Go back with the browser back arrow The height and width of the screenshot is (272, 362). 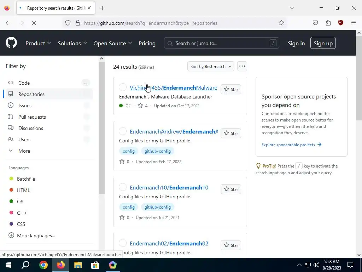pos(8,23)
